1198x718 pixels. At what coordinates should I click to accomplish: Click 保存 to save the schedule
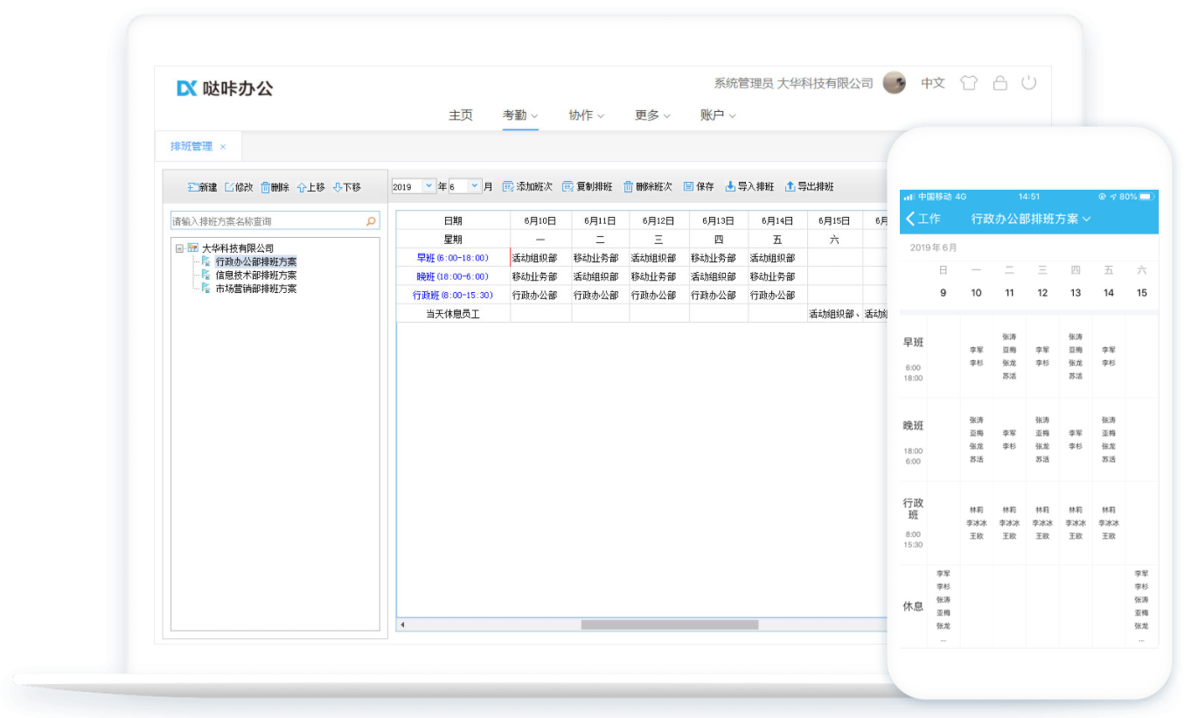point(699,186)
